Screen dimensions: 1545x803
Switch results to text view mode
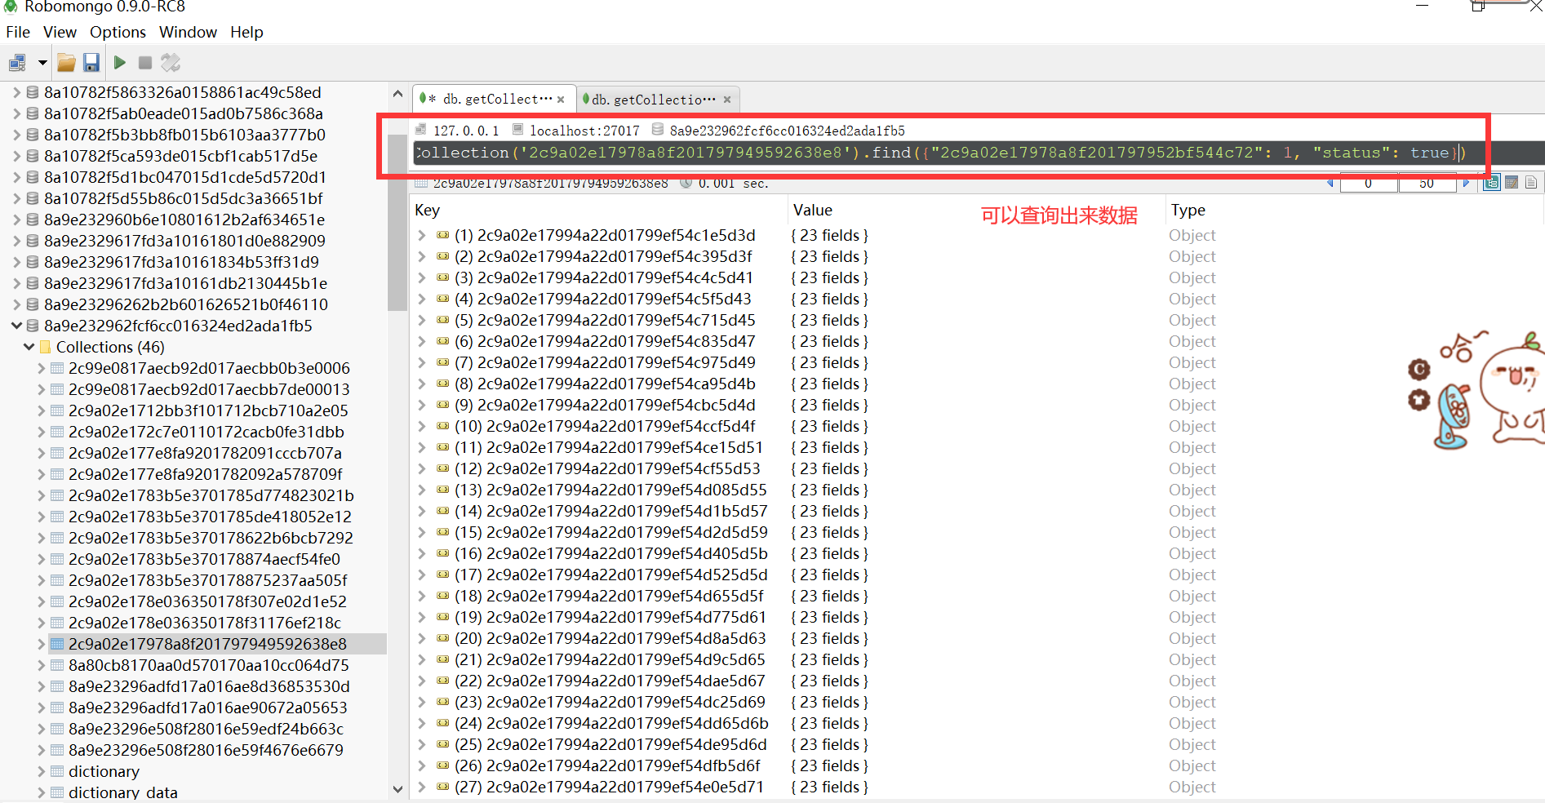click(x=1531, y=183)
